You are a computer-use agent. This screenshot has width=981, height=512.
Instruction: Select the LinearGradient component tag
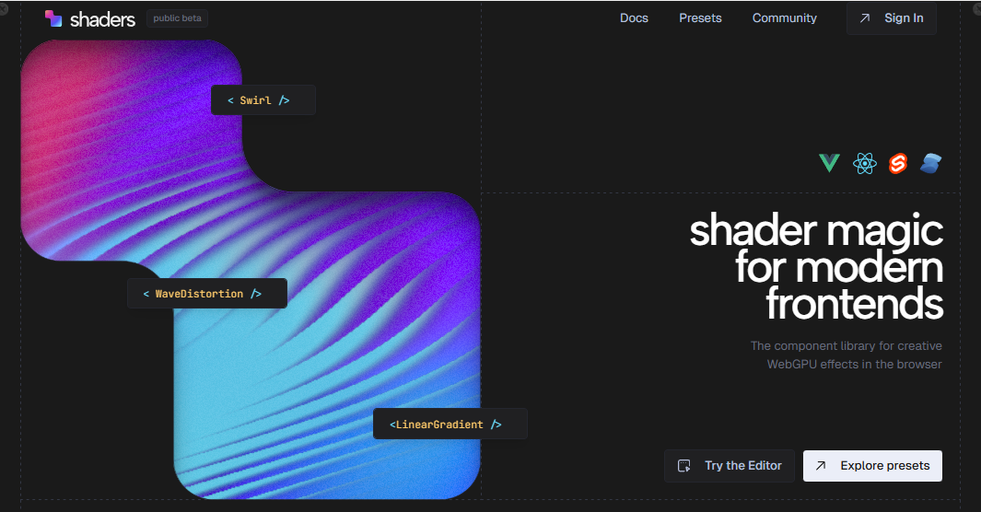point(450,424)
